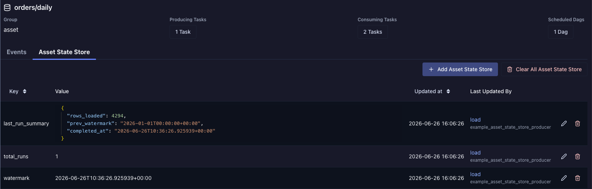Click the "completed_at" JSON line

point(141,131)
